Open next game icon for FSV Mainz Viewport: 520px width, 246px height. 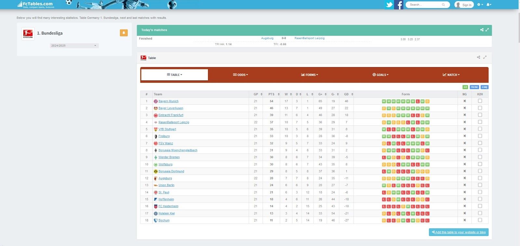tap(465, 143)
